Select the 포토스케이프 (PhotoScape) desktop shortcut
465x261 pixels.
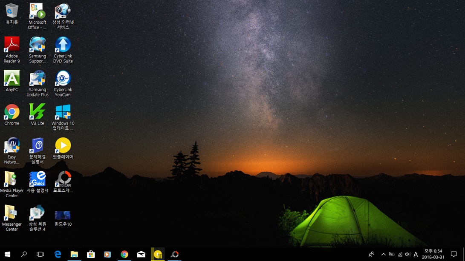(x=63, y=179)
